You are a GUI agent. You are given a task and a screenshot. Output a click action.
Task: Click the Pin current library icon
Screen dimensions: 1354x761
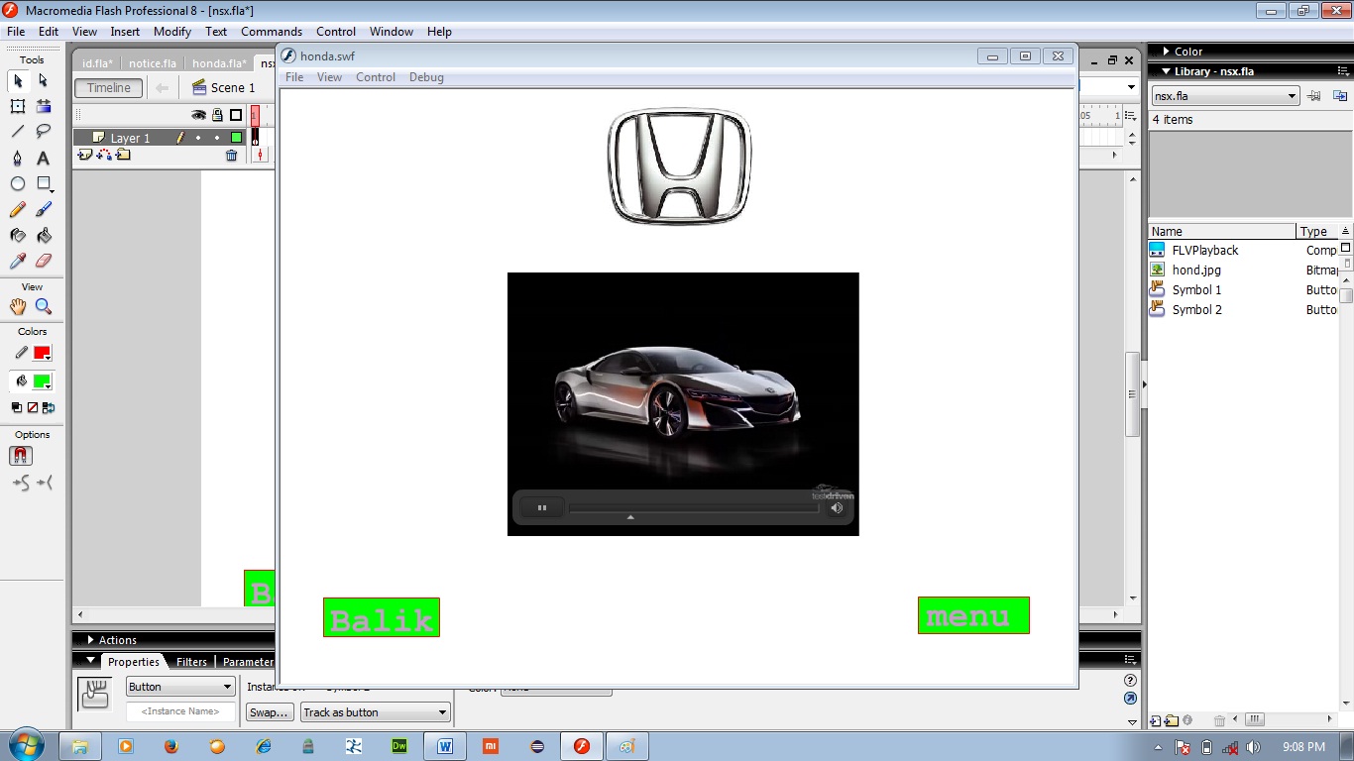pos(1314,96)
